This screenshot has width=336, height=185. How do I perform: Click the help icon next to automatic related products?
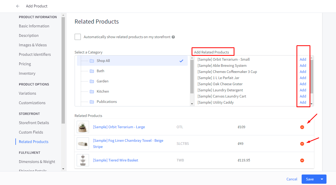[x=173, y=37]
